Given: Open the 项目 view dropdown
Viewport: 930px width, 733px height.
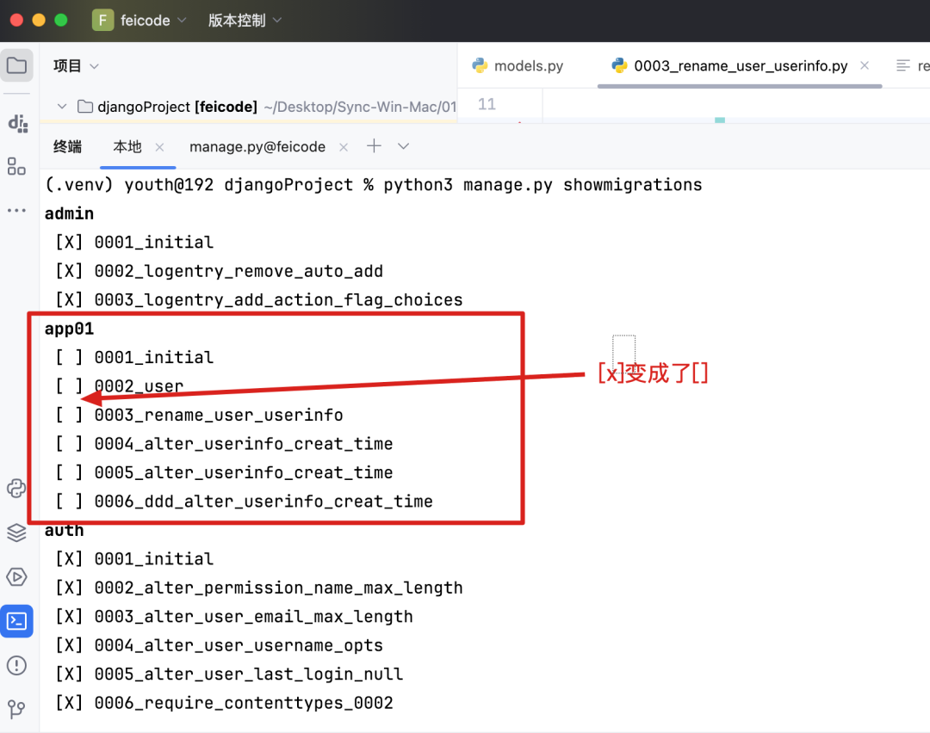Looking at the screenshot, I should (76, 65).
